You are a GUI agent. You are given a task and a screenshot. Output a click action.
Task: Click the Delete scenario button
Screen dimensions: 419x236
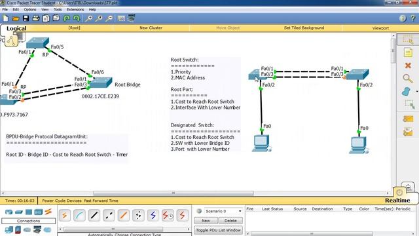[x=230, y=221]
